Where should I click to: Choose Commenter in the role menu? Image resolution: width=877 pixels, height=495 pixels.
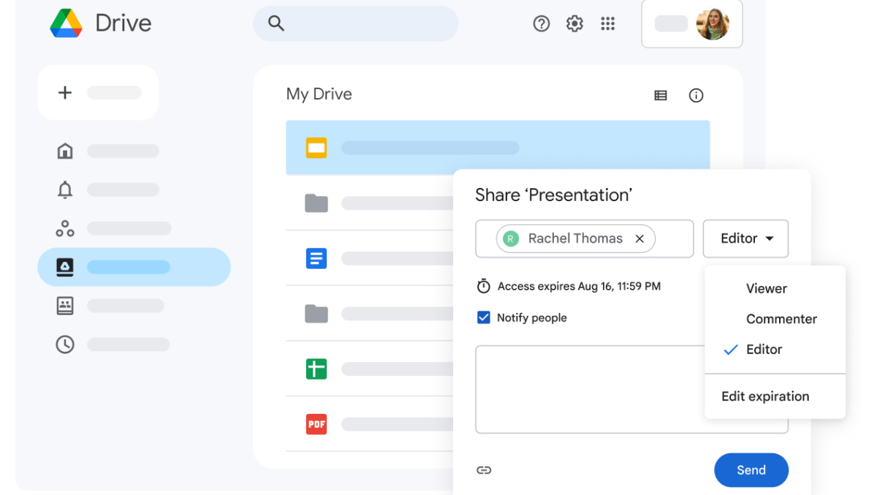(781, 319)
